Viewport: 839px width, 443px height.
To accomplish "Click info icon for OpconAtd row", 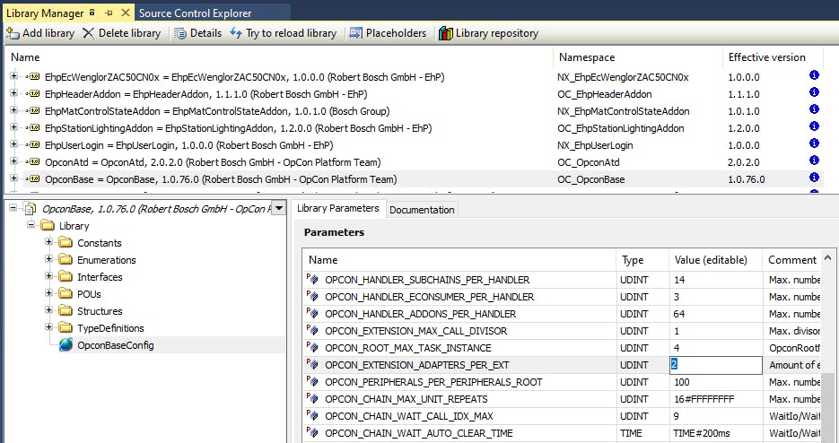I will click(x=814, y=160).
